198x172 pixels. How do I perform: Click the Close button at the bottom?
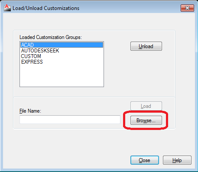[145, 160]
